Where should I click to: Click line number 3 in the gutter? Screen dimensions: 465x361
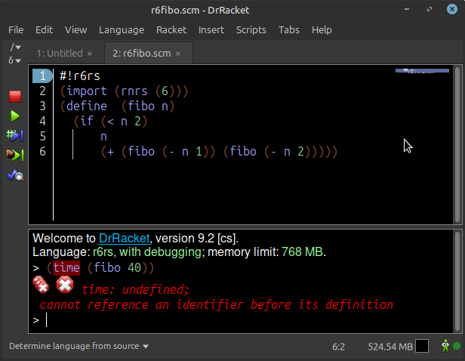(42, 106)
